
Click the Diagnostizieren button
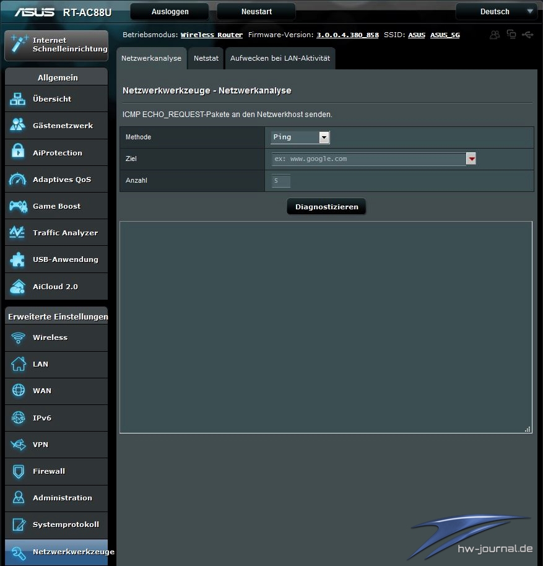tap(326, 207)
